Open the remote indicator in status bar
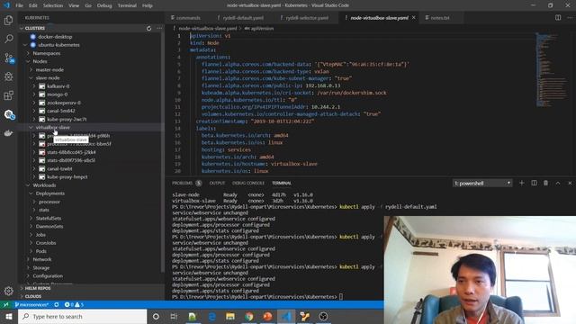 tap(6, 304)
